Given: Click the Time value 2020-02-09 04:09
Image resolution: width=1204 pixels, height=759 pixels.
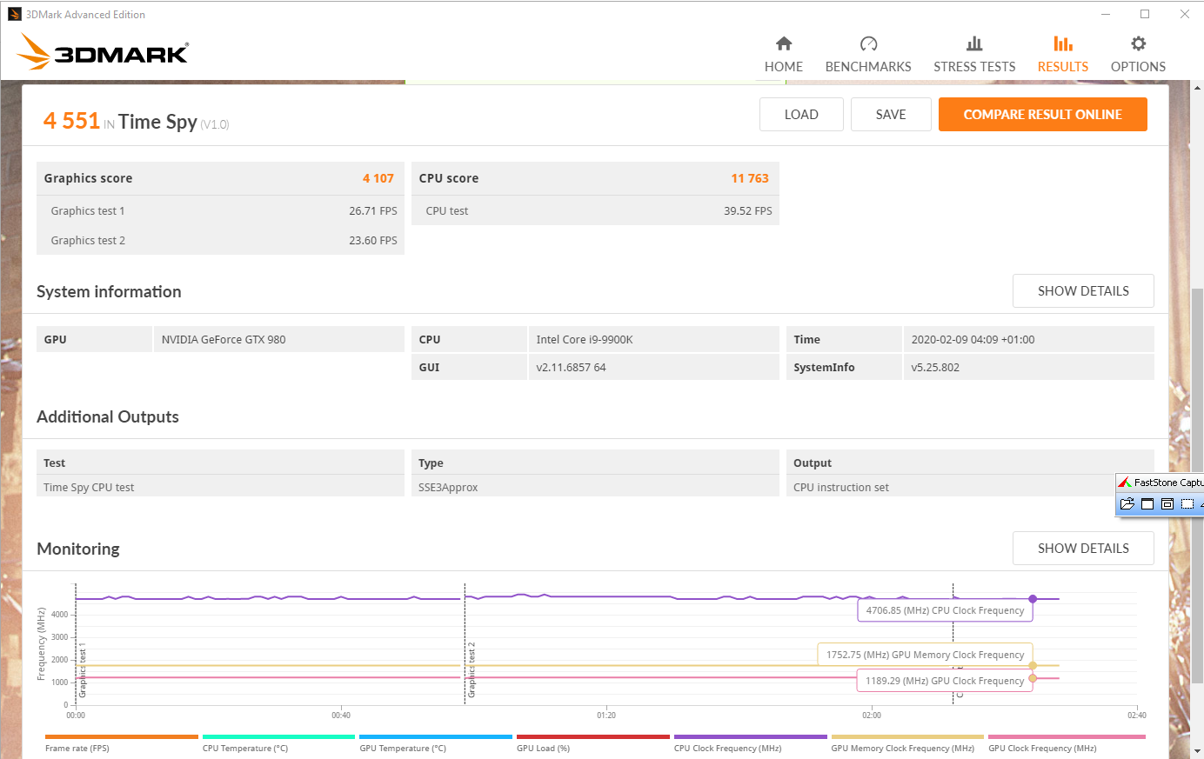Looking at the screenshot, I should coord(973,340).
